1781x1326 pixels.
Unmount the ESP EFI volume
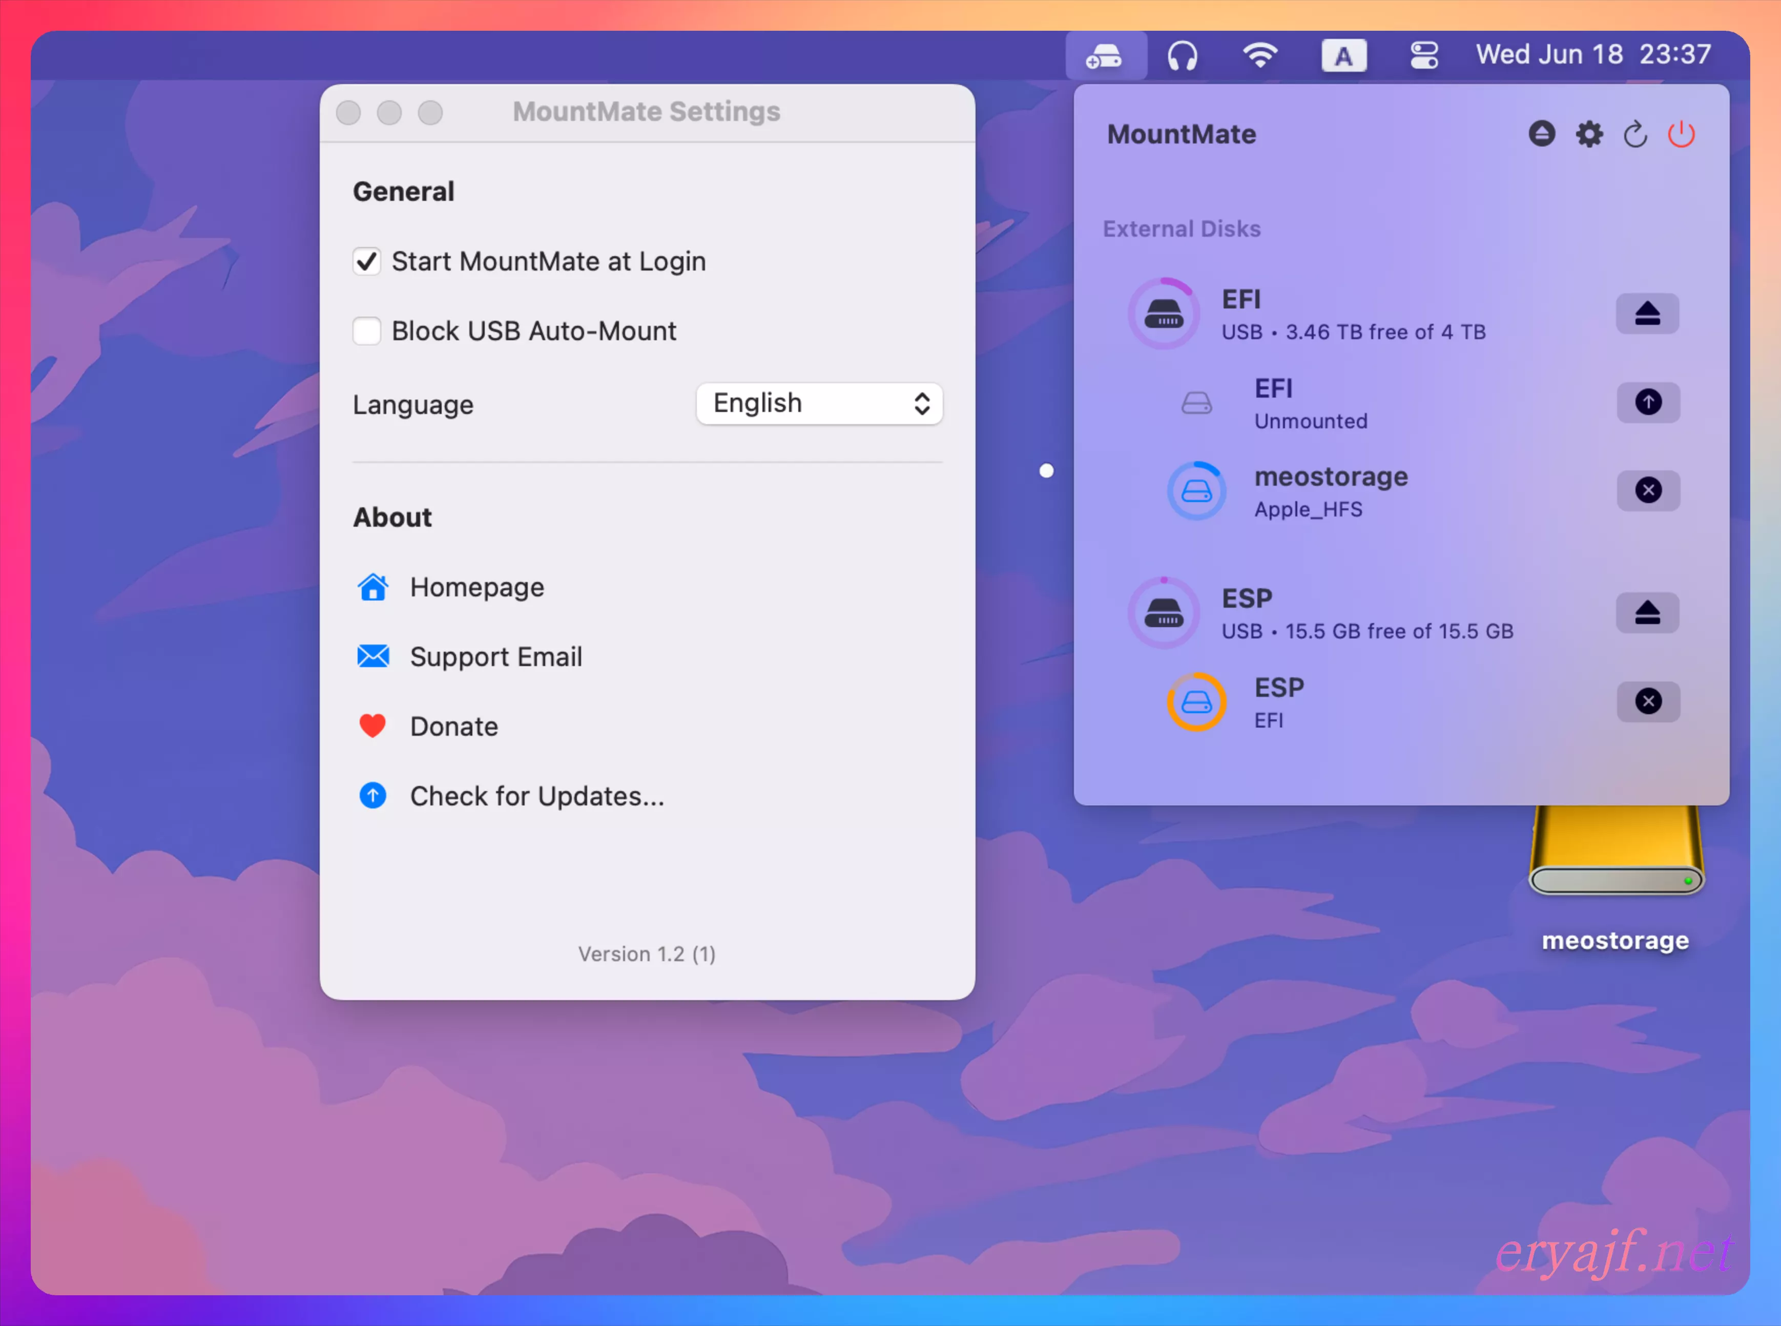[x=1648, y=701]
